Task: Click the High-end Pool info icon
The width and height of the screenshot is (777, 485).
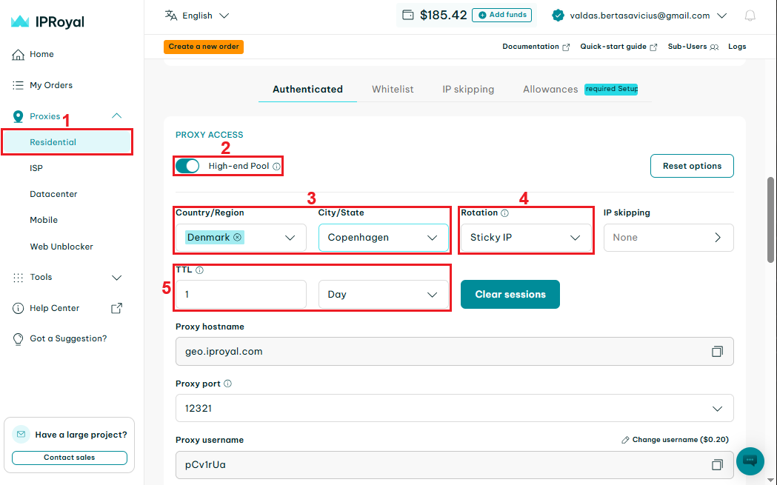Action: coord(276,167)
